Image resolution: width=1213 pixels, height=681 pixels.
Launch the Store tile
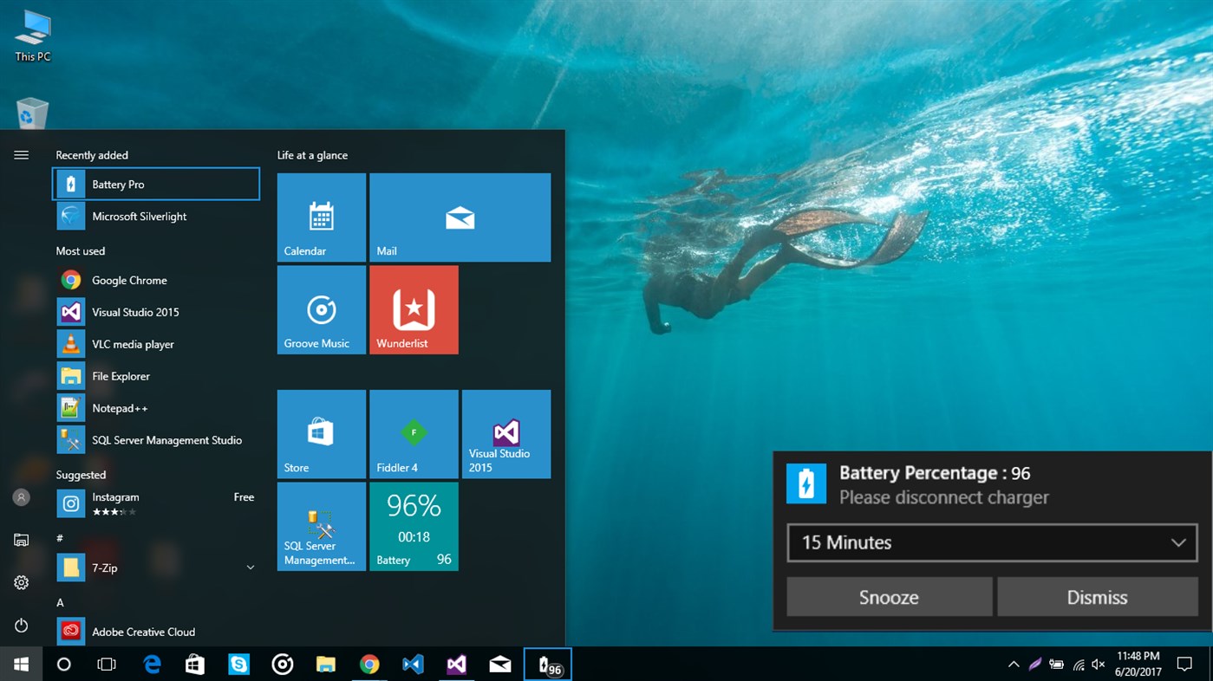321,433
